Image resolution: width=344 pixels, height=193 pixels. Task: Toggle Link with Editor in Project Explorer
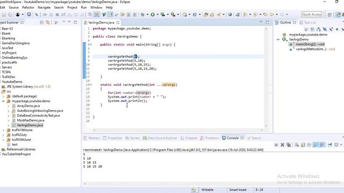(x=48, y=23)
